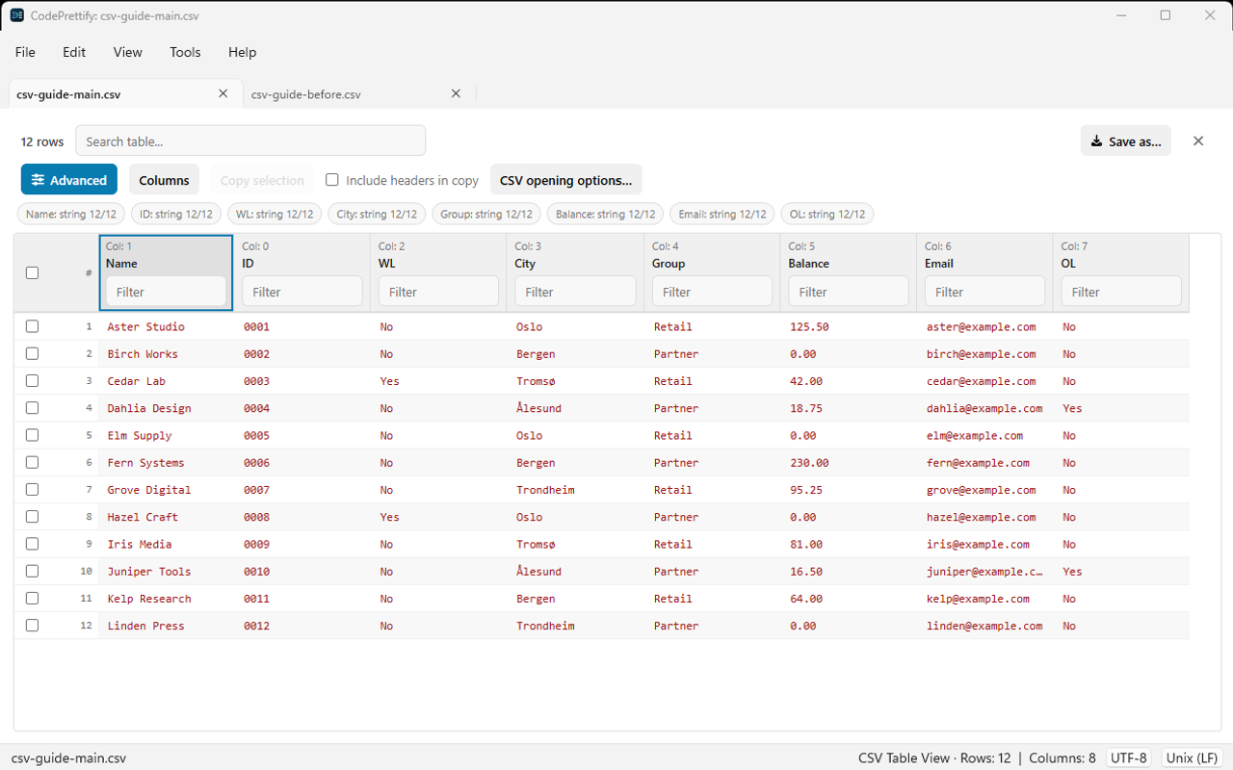Check the Grove Digital row checkbox
1233x770 pixels.
click(32, 489)
